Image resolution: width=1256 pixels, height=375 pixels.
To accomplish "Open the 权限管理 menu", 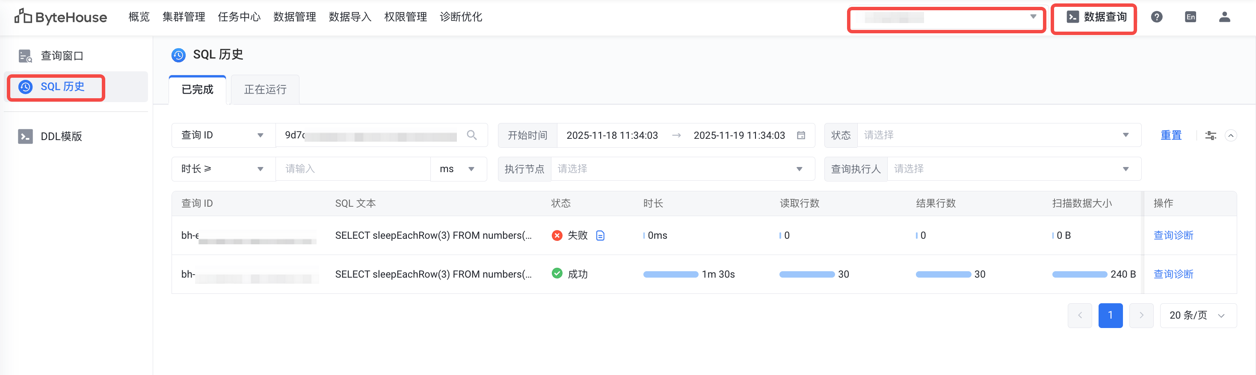I will click(x=406, y=17).
